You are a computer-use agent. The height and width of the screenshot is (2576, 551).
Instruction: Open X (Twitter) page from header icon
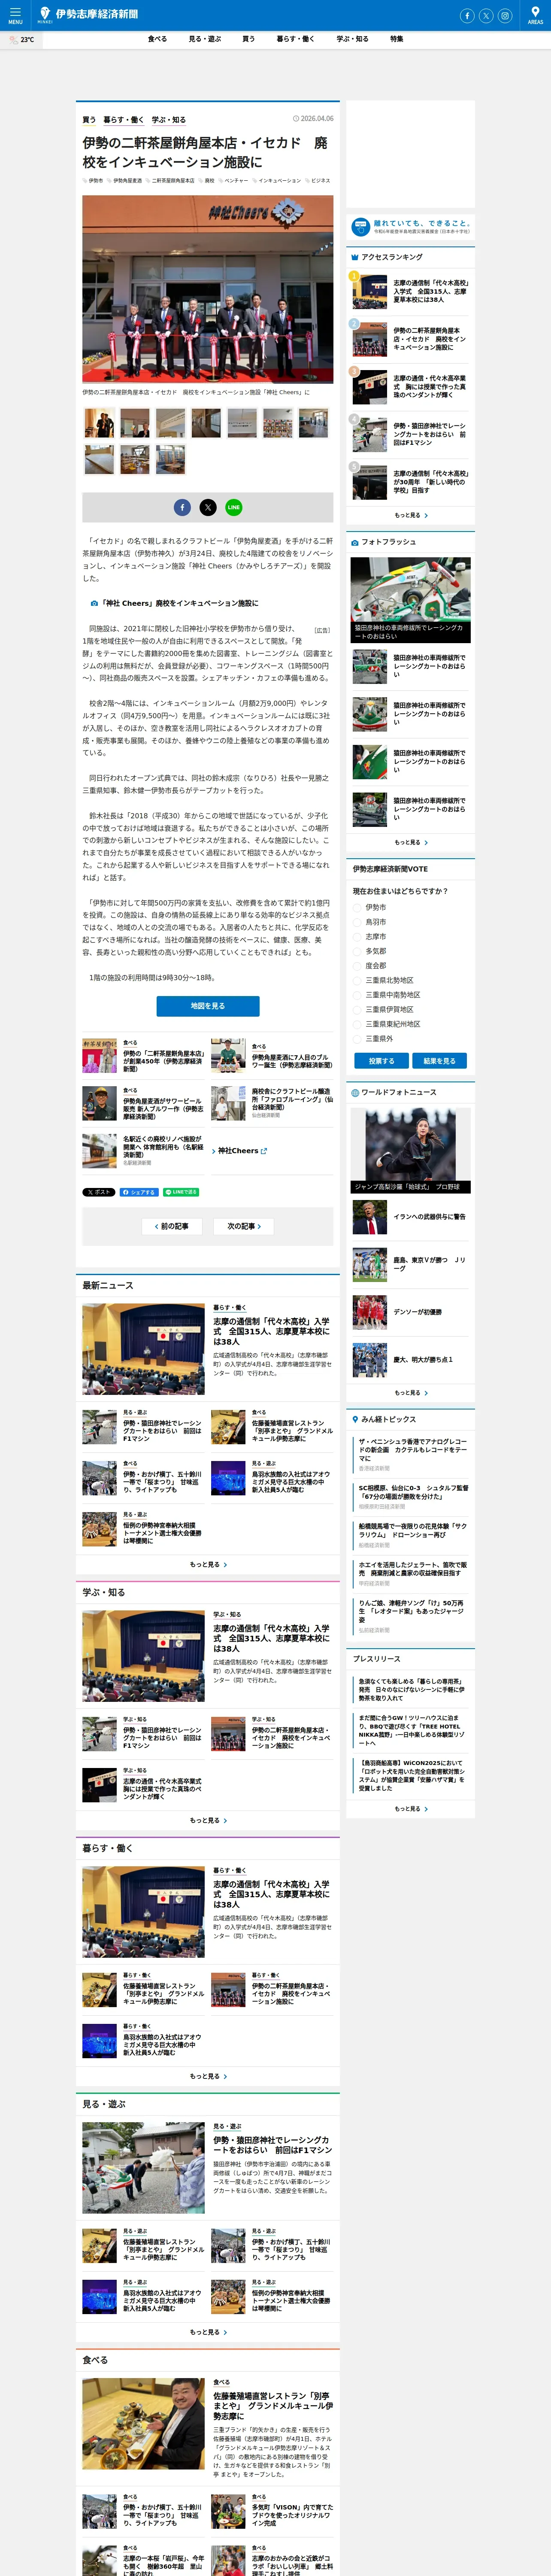click(x=486, y=15)
